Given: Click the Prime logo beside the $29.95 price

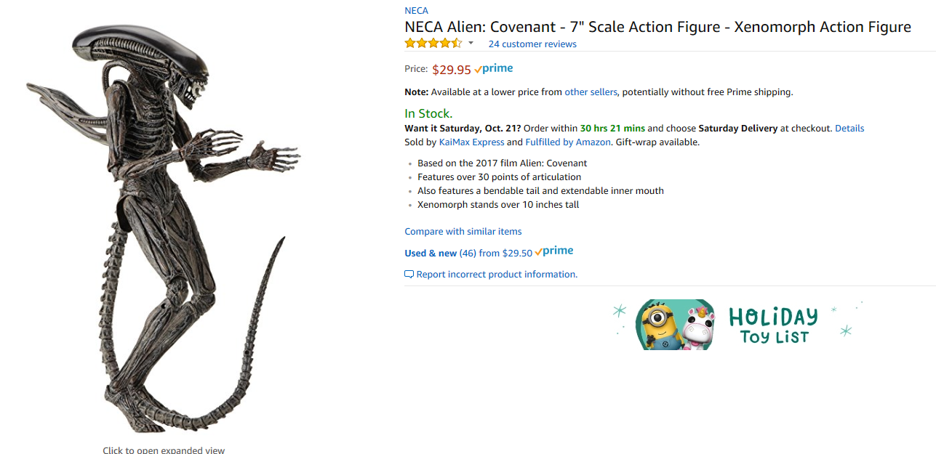Looking at the screenshot, I should coord(494,69).
